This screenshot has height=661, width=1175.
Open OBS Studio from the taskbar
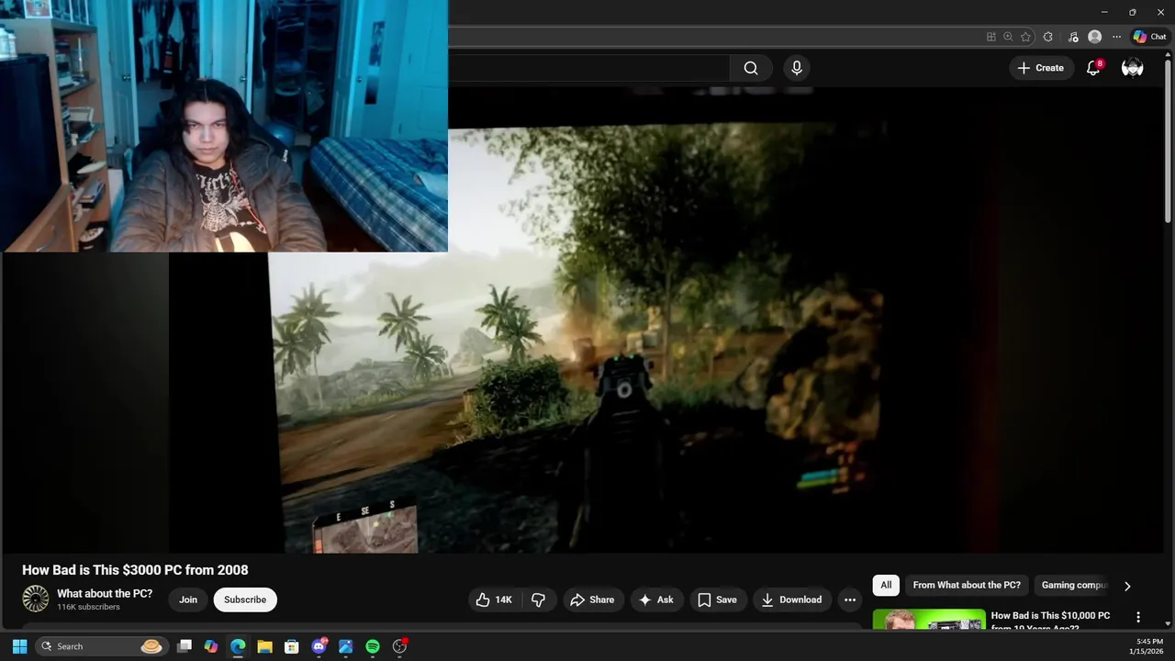(x=399, y=646)
